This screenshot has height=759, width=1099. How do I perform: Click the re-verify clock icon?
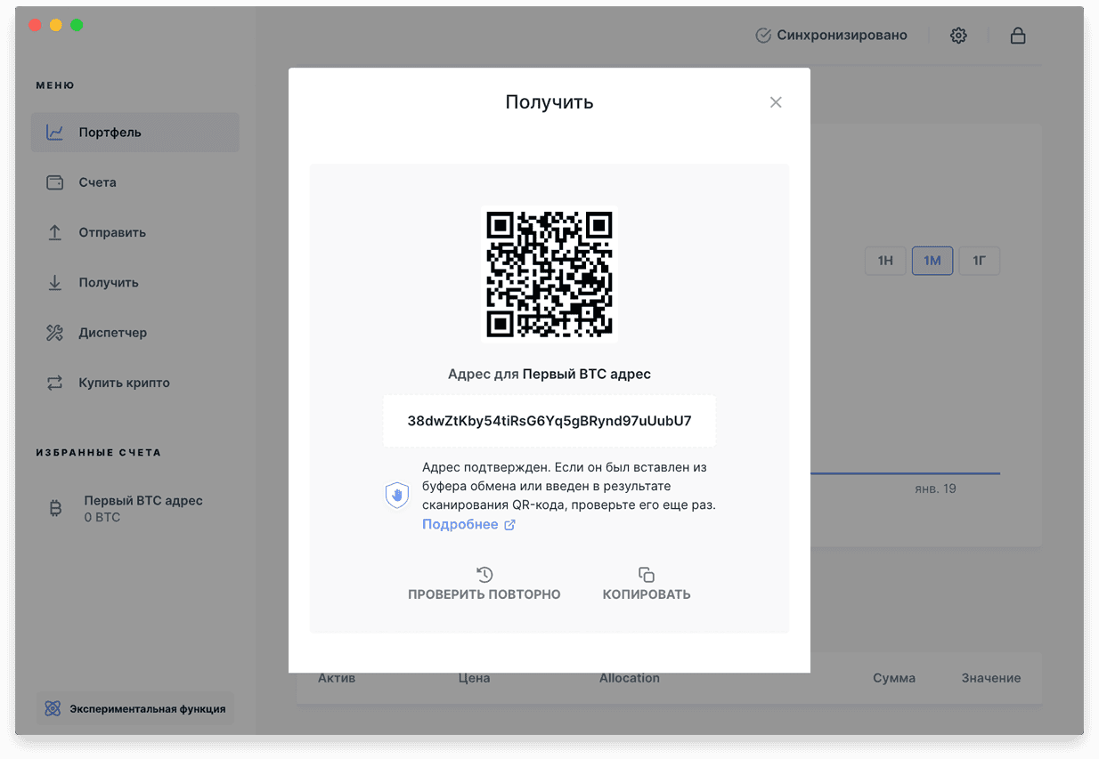[x=484, y=574]
